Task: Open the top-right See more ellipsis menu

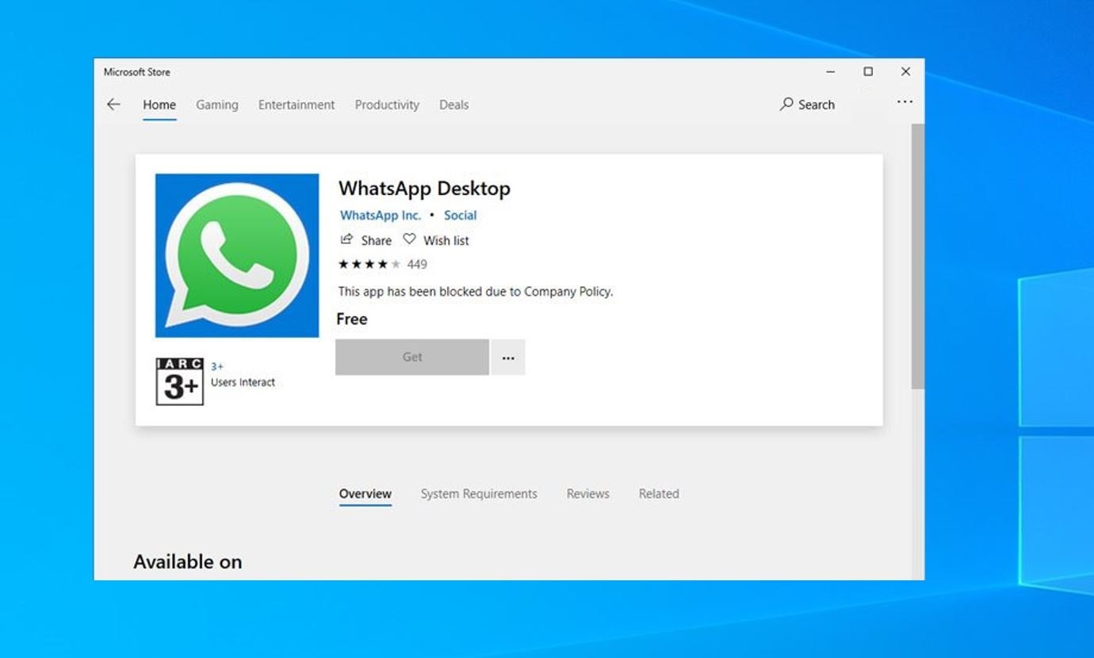Action: pos(905,102)
